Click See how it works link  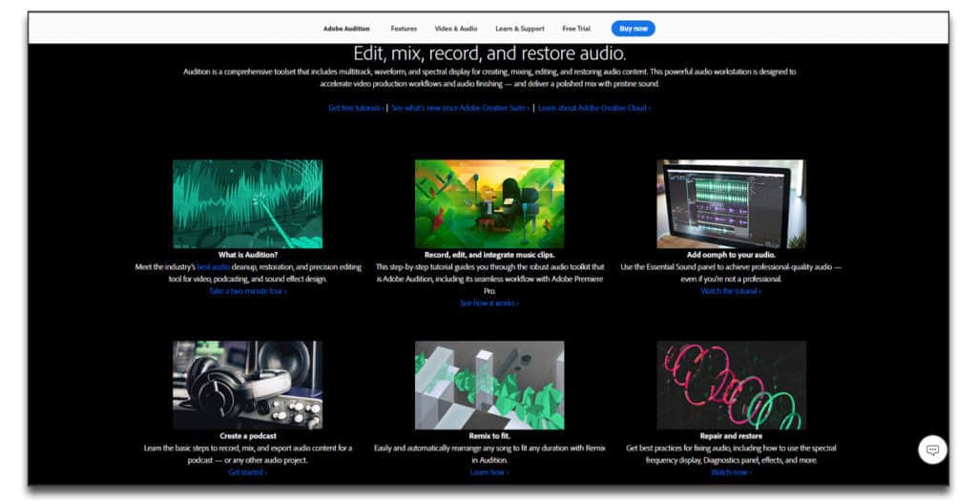[489, 303]
